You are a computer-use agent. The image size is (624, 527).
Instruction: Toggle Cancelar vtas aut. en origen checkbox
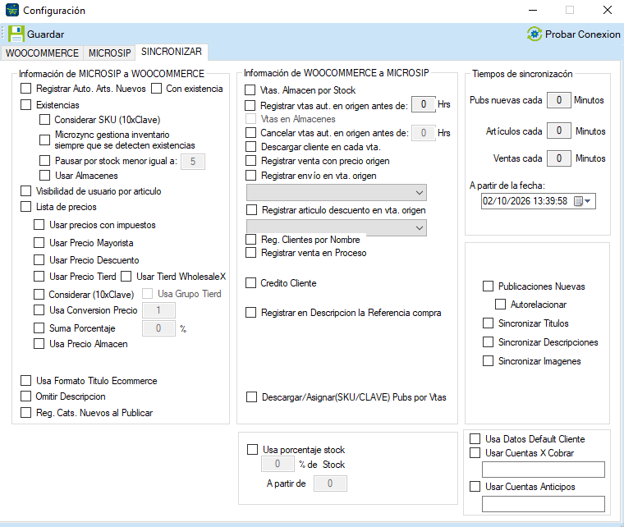(x=250, y=132)
